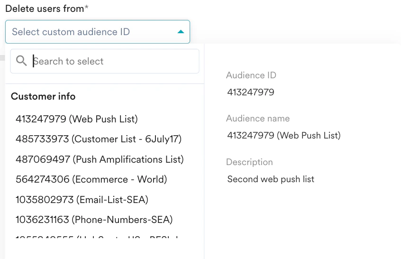Click the Customer info group header
Image resolution: width=401 pixels, height=259 pixels.
[x=43, y=96]
